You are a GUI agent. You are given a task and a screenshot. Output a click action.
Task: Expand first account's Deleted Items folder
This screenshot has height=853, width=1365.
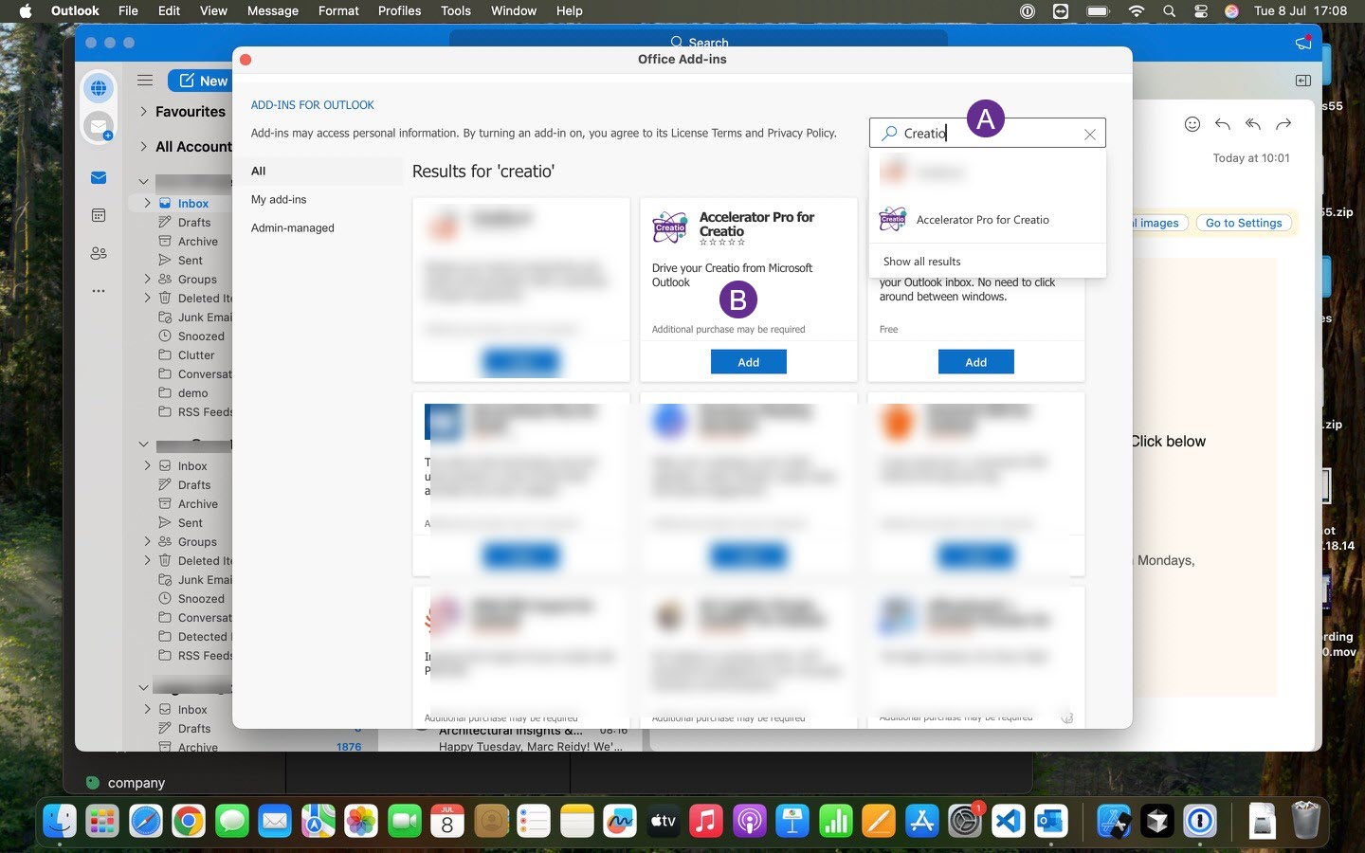coord(147,298)
